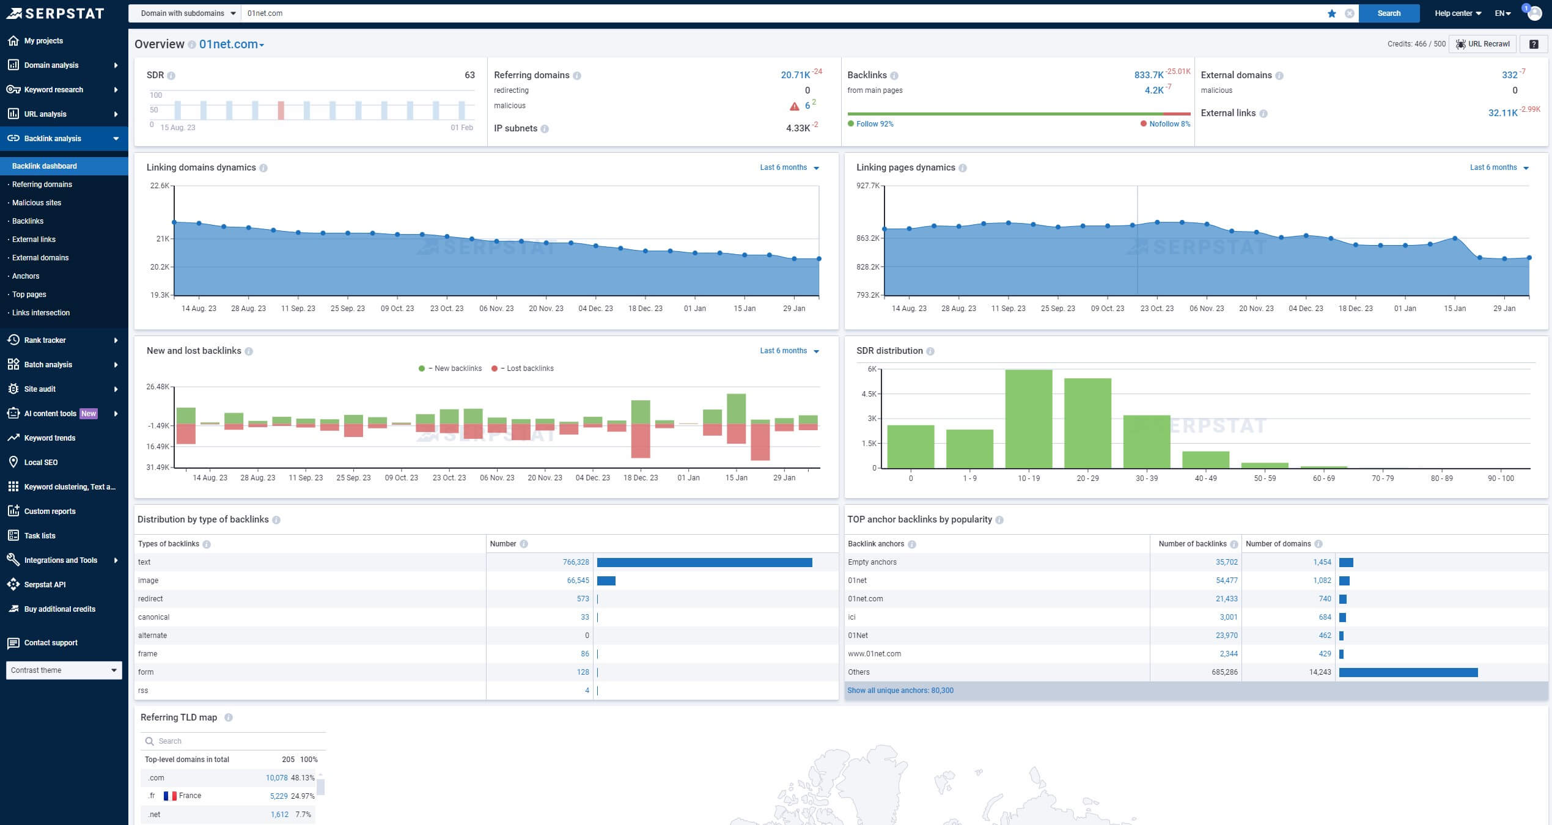Click info icon next to External domains
The height and width of the screenshot is (825, 1552).
click(1279, 76)
